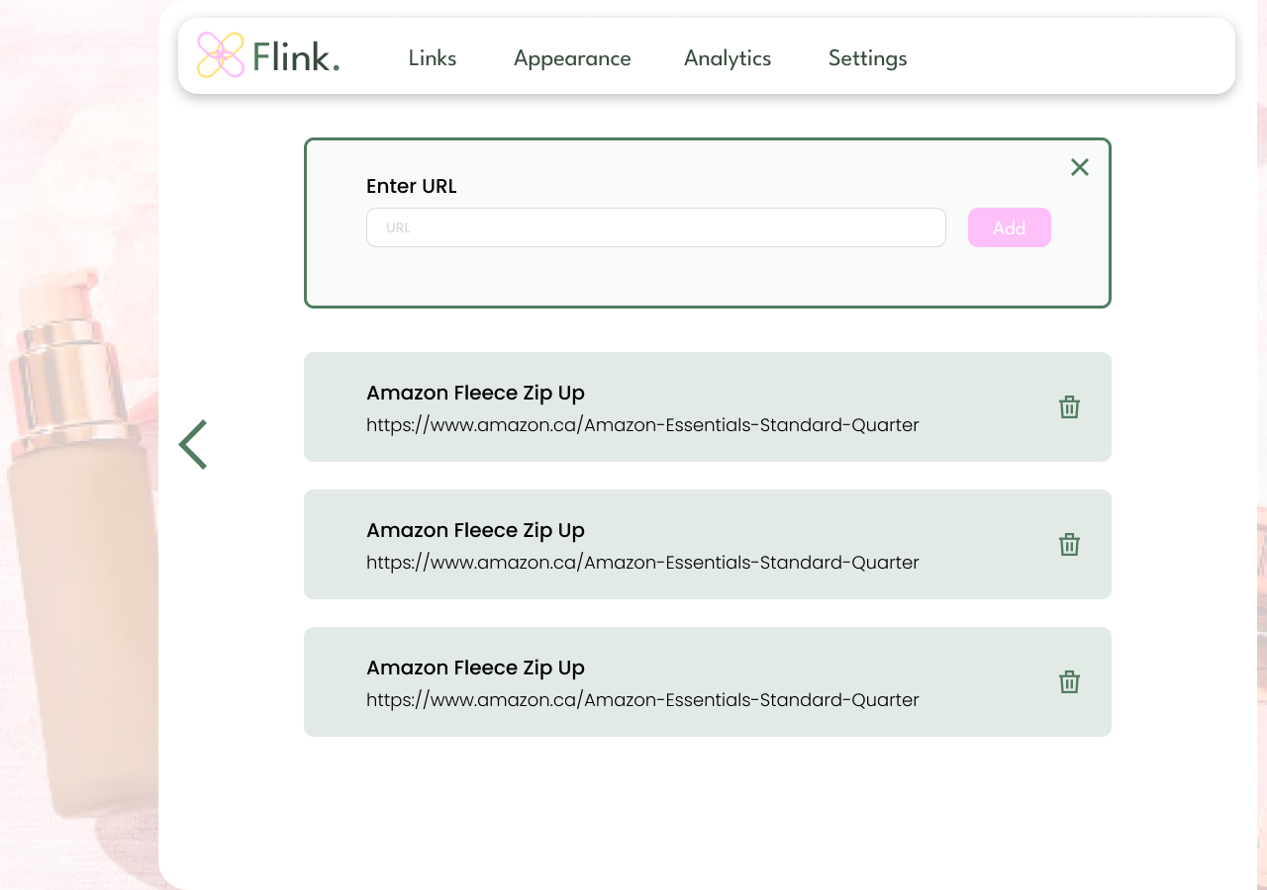
Task: Click the Flink. wordmark text
Action: (296, 56)
